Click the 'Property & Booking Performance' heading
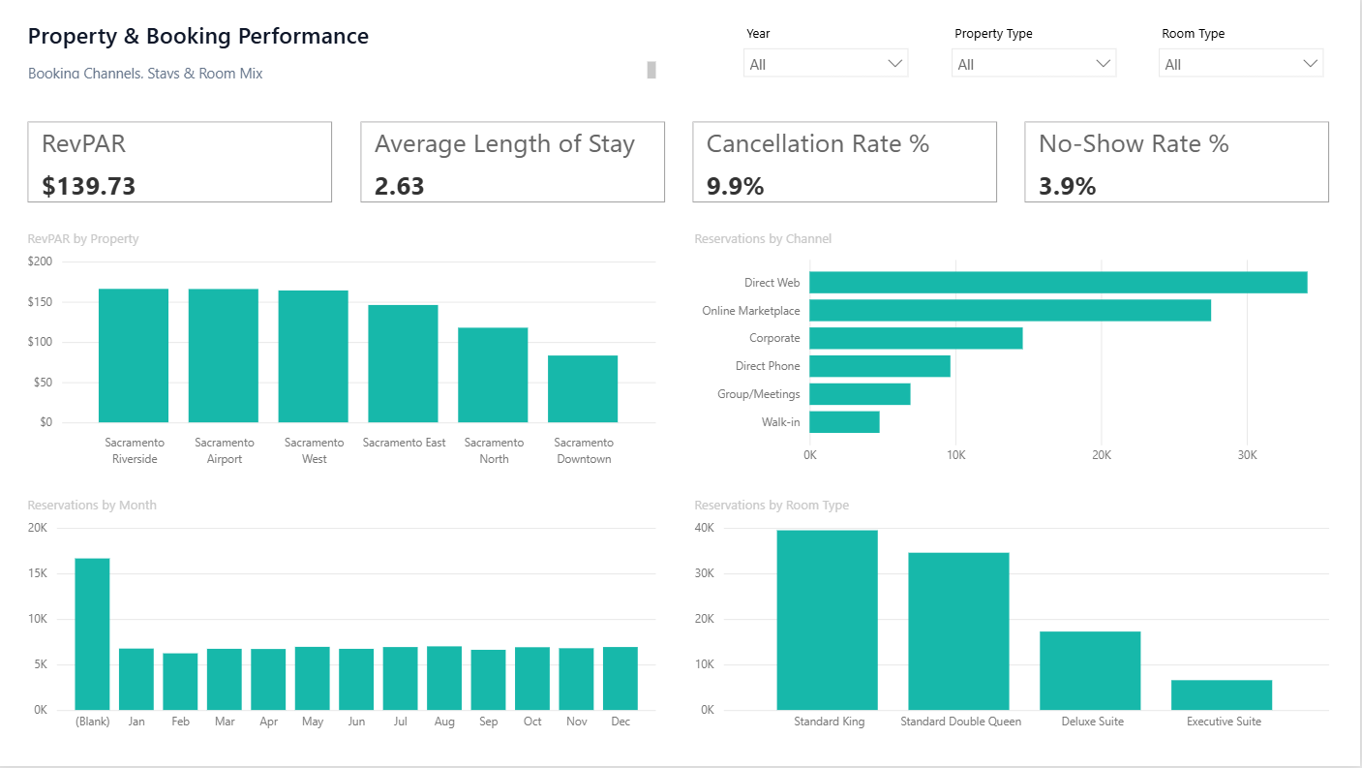Viewport: 1362px width, 768px height. pos(198,37)
